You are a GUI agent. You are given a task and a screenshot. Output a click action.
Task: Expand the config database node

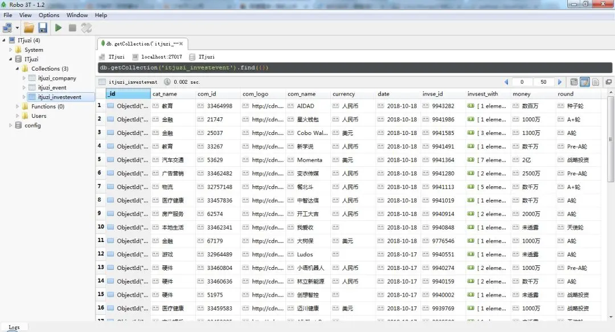coord(11,125)
